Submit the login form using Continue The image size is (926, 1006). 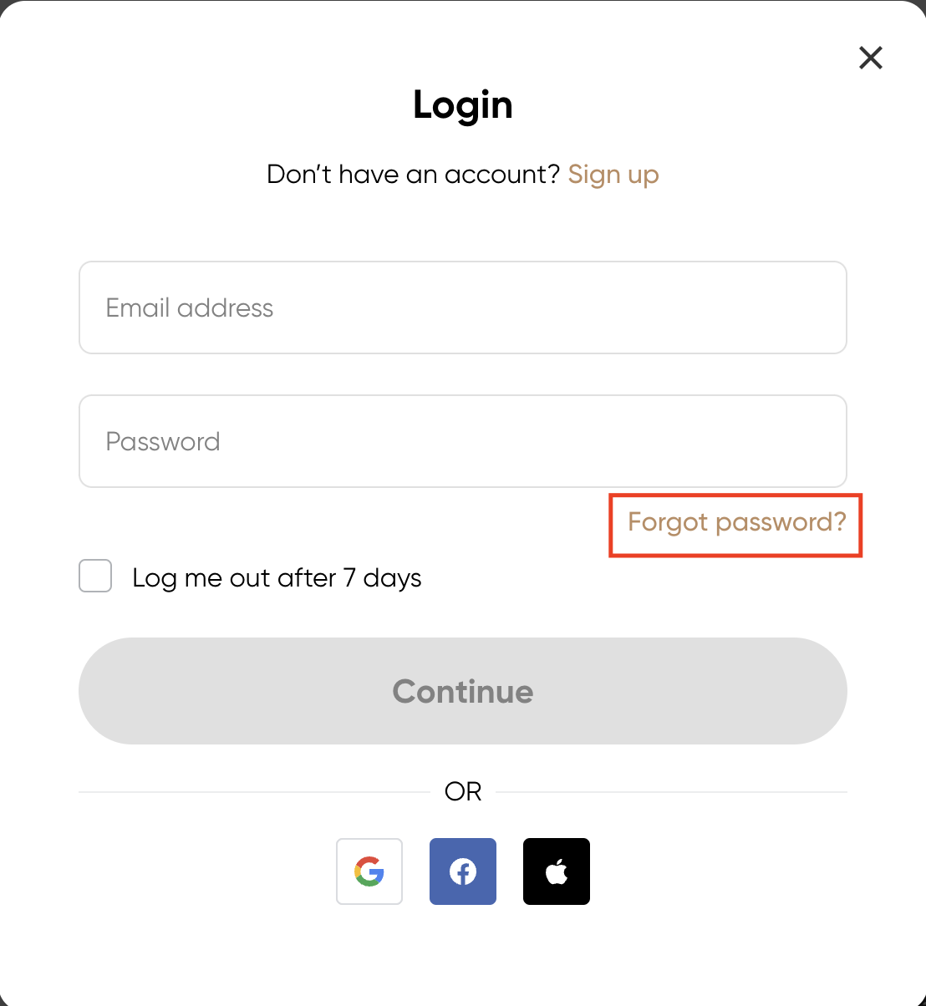pos(463,691)
